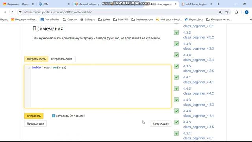Open problem class_beginner_4.4.3

[198, 102]
